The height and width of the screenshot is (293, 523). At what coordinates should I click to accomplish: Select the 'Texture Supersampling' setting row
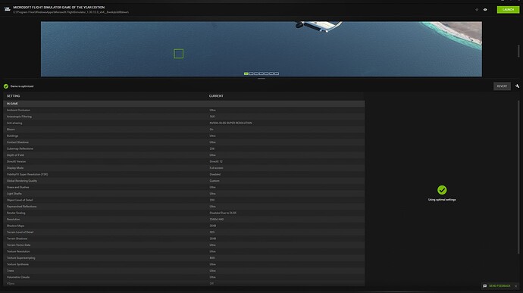[183, 258]
